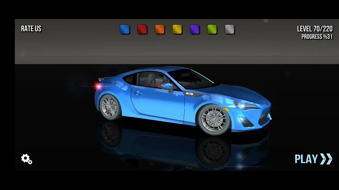Click the blue sports car preview
Viewport: 339px width, 190px height.
point(183,100)
